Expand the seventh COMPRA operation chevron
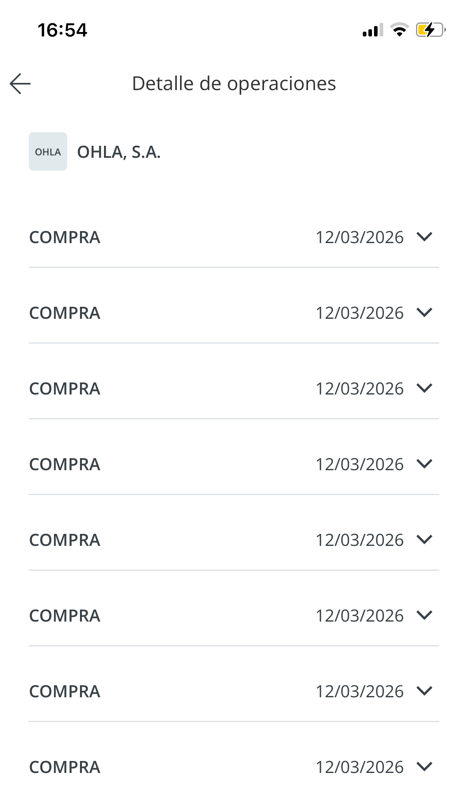 pyautogui.click(x=424, y=691)
